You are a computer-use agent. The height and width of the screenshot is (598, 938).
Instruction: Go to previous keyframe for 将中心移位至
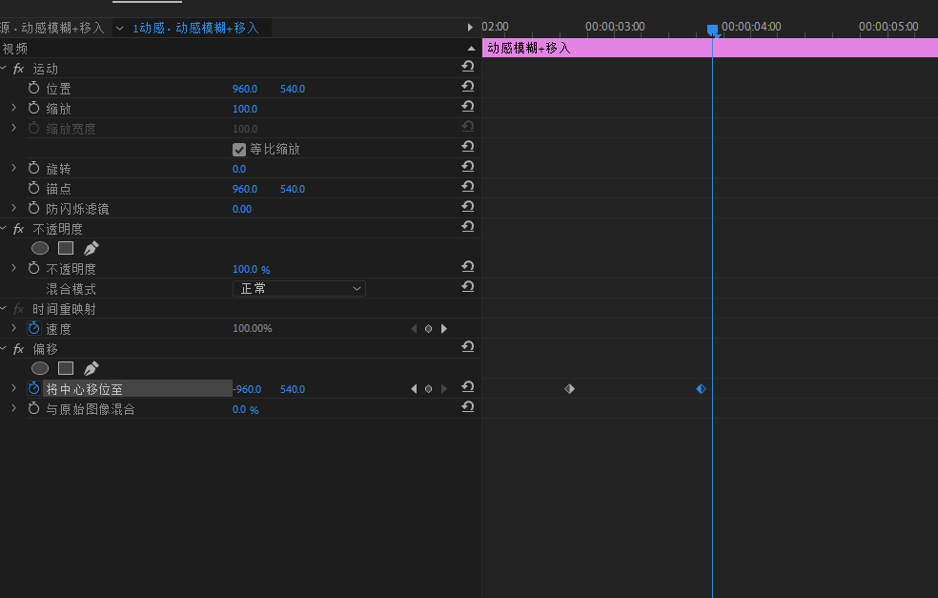[414, 389]
